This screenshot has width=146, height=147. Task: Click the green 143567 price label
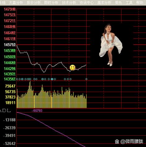[10, 79]
